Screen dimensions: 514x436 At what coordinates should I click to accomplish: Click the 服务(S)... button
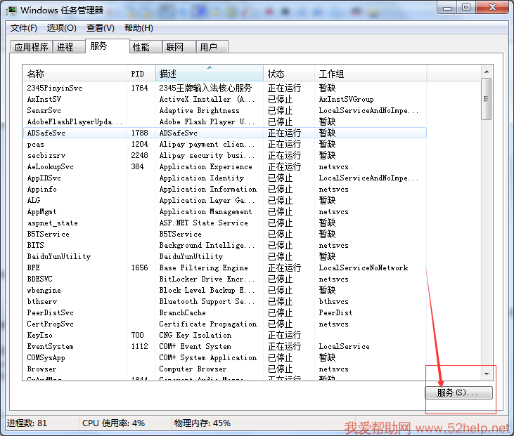[458, 393]
